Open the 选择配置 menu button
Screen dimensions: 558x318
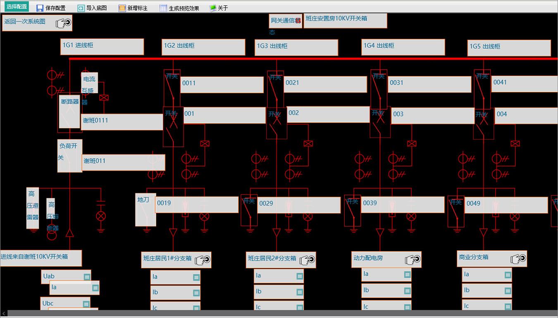[17, 7]
